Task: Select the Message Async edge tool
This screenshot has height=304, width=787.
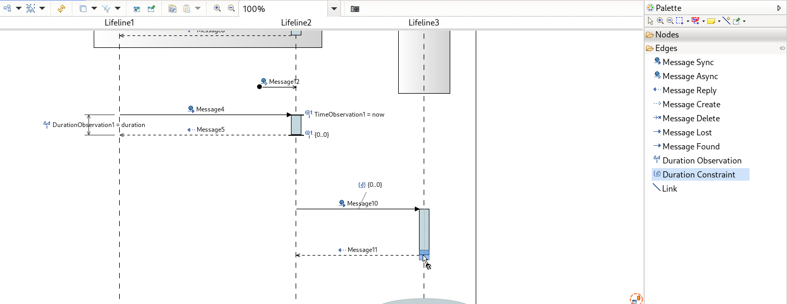Action: pyautogui.click(x=686, y=77)
